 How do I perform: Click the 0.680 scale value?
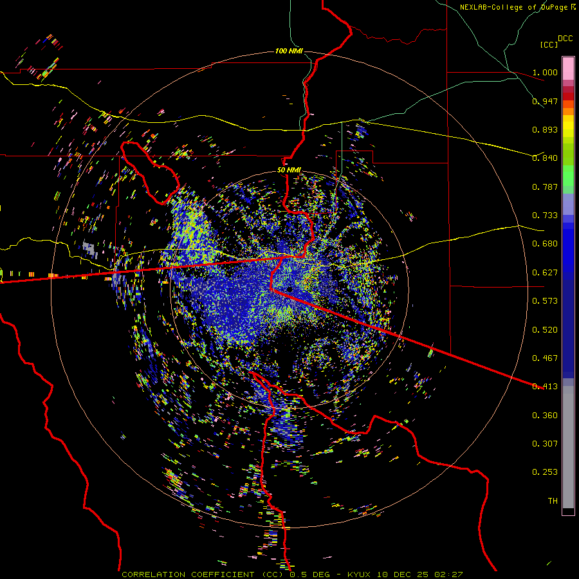pyautogui.click(x=545, y=244)
